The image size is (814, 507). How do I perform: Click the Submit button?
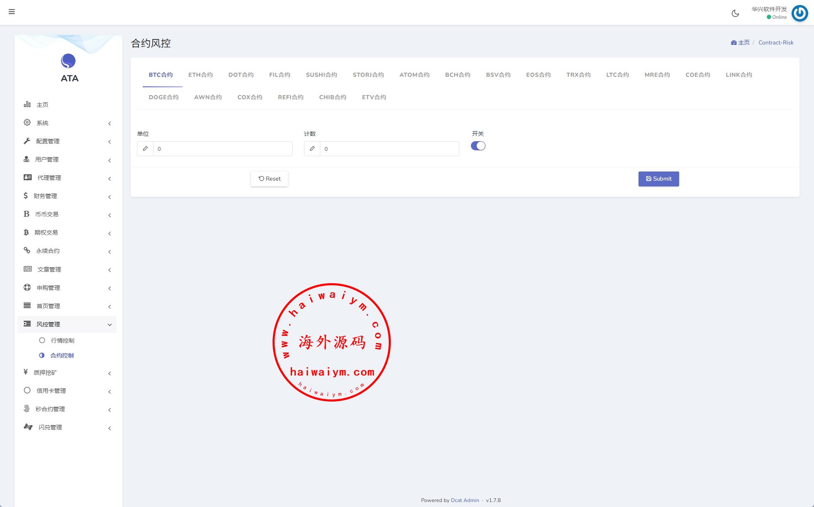tap(658, 179)
